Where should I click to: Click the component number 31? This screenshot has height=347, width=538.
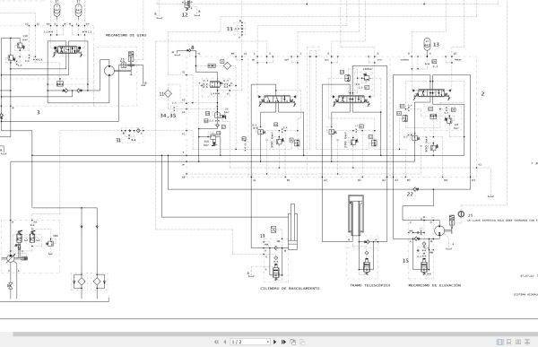[x=118, y=140]
